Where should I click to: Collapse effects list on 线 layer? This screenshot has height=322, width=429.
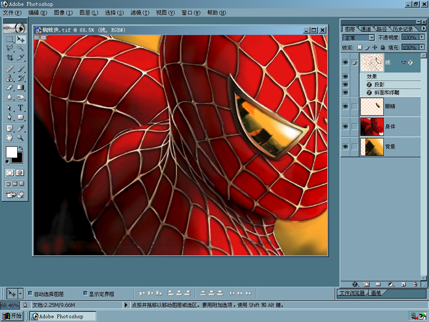click(403, 62)
